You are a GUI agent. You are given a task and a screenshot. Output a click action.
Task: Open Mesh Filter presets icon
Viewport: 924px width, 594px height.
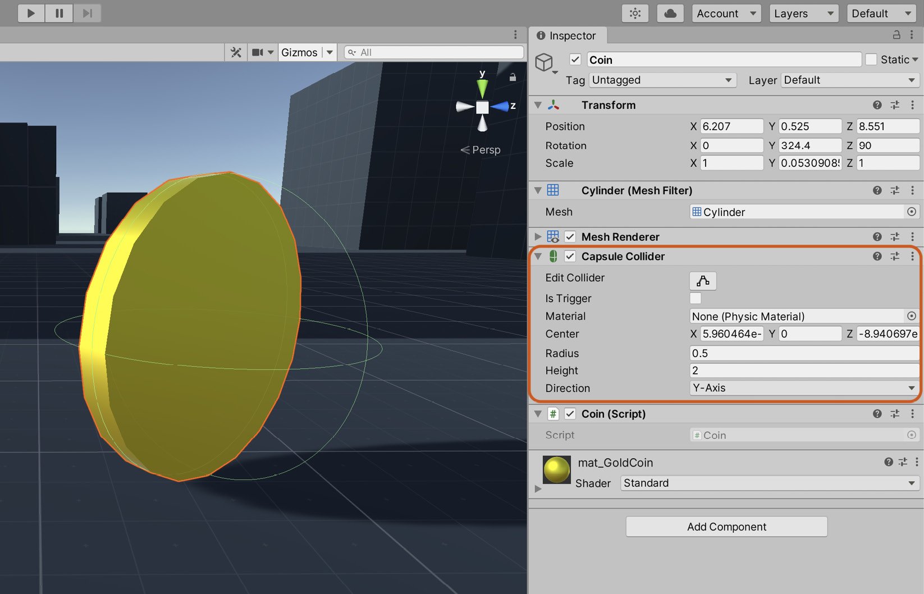[895, 190]
